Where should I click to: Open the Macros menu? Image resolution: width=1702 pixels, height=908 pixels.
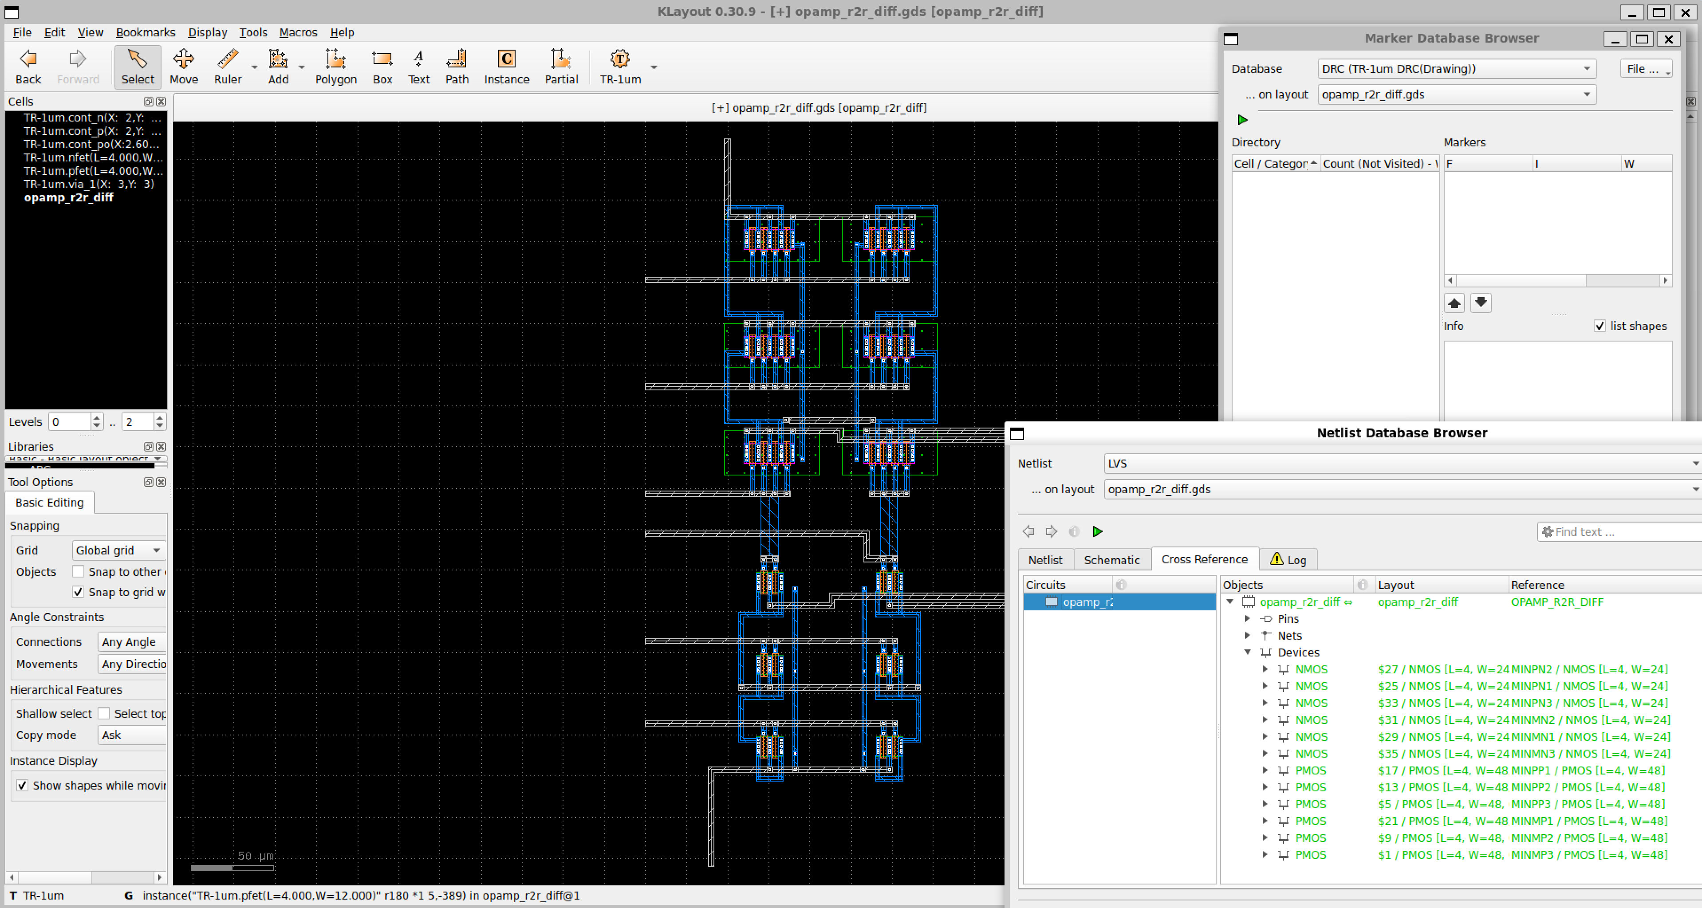click(x=298, y=32)
